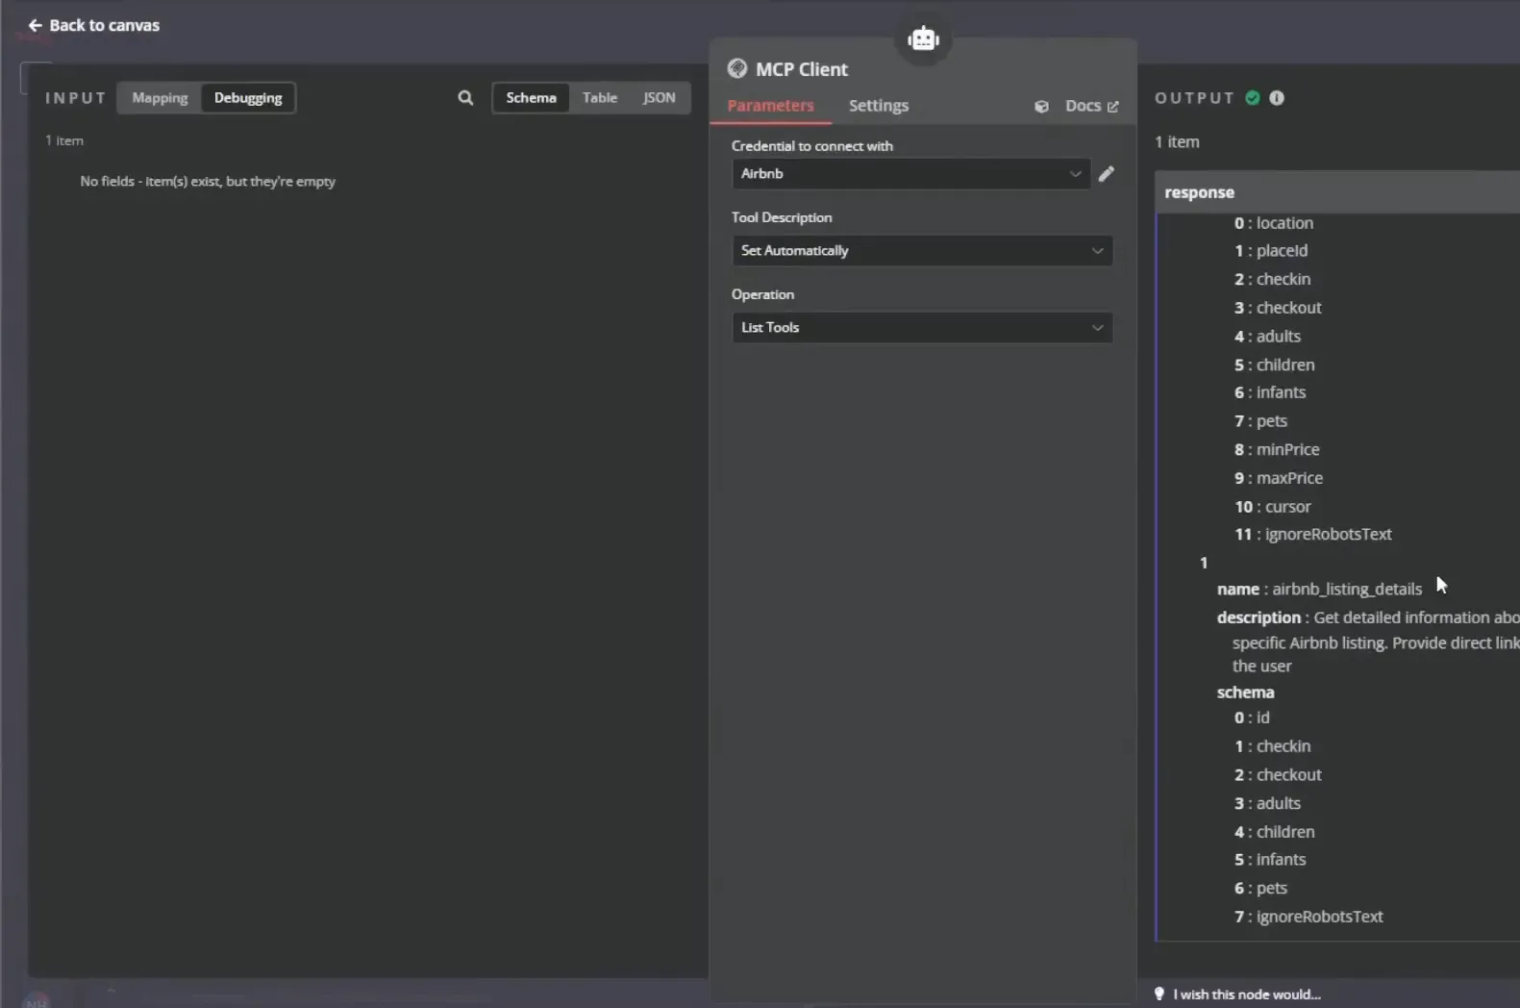Image resolution: width=1520 pixels, height=1008 pixels.
Task: Switch input mode to Mapping
Action: pos(160,98)
